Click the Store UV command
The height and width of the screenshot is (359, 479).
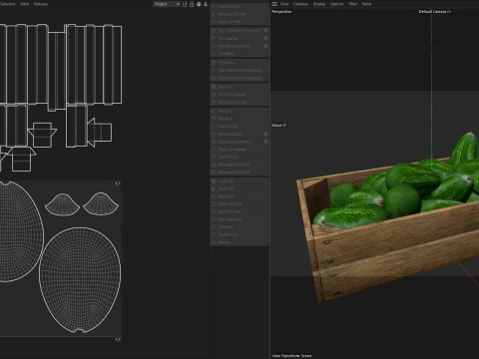239,227
